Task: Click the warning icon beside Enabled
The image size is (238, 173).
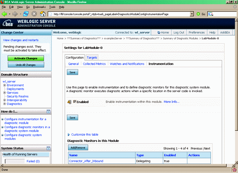Action: 69,102
